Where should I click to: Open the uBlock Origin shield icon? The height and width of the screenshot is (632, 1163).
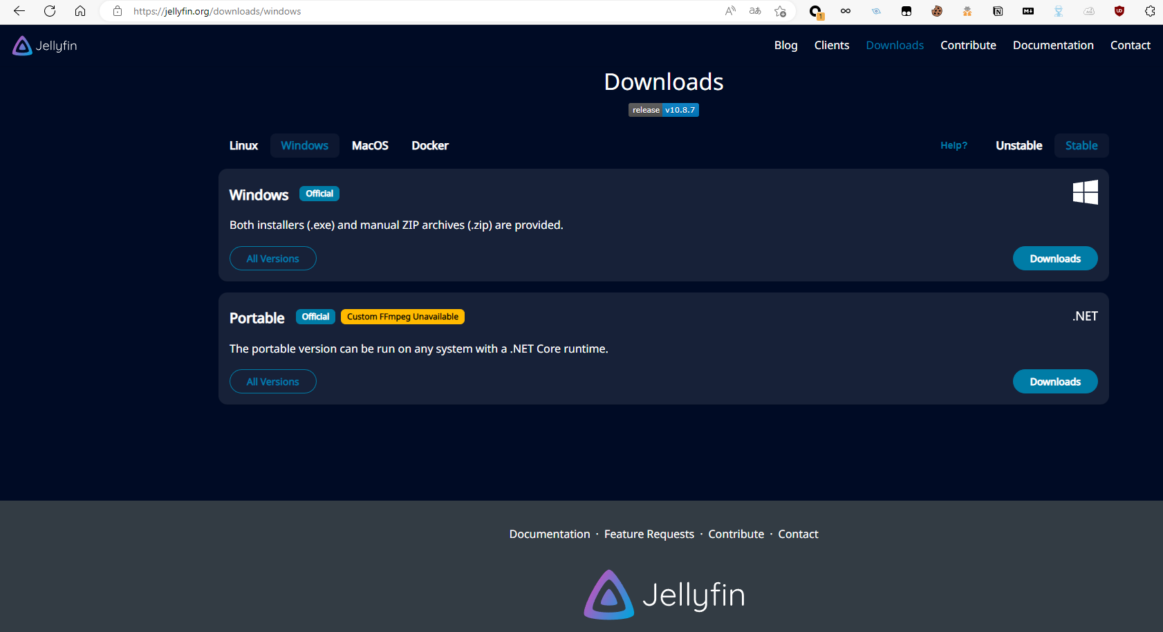click(x=1119, y=11)
